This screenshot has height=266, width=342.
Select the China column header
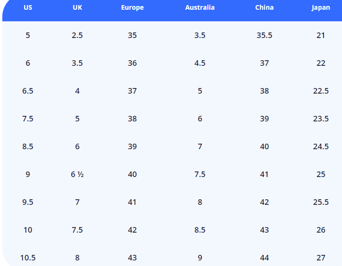264,7
